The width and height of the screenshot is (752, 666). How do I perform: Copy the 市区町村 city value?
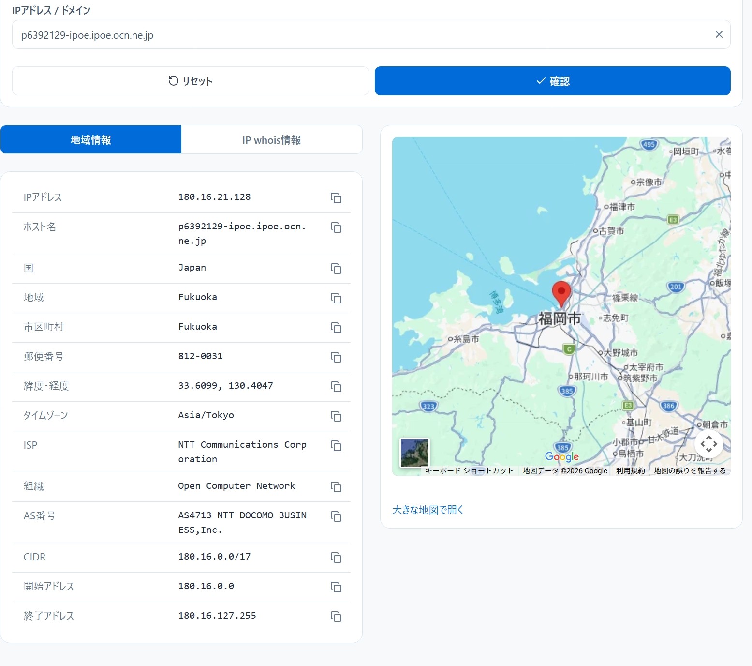click(x=336, y=328)
